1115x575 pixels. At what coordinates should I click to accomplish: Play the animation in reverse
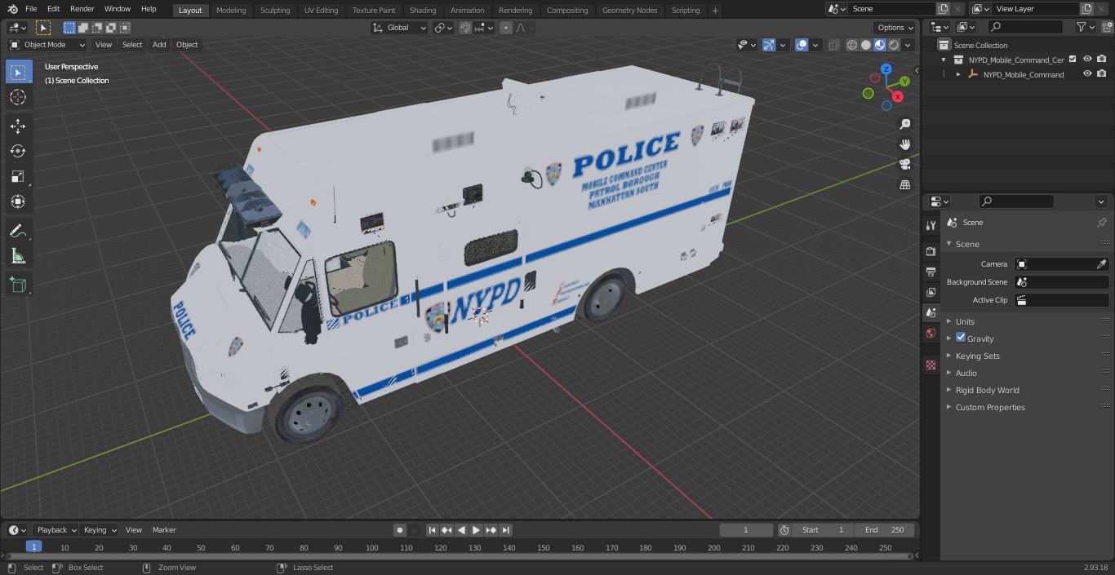coord(462,530)
